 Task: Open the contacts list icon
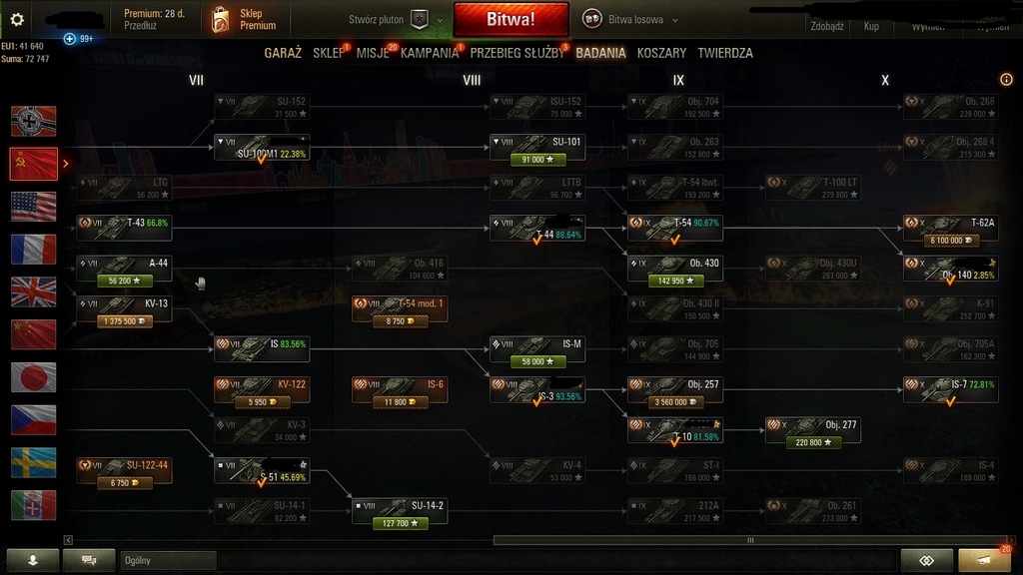(x=33, y=560)
